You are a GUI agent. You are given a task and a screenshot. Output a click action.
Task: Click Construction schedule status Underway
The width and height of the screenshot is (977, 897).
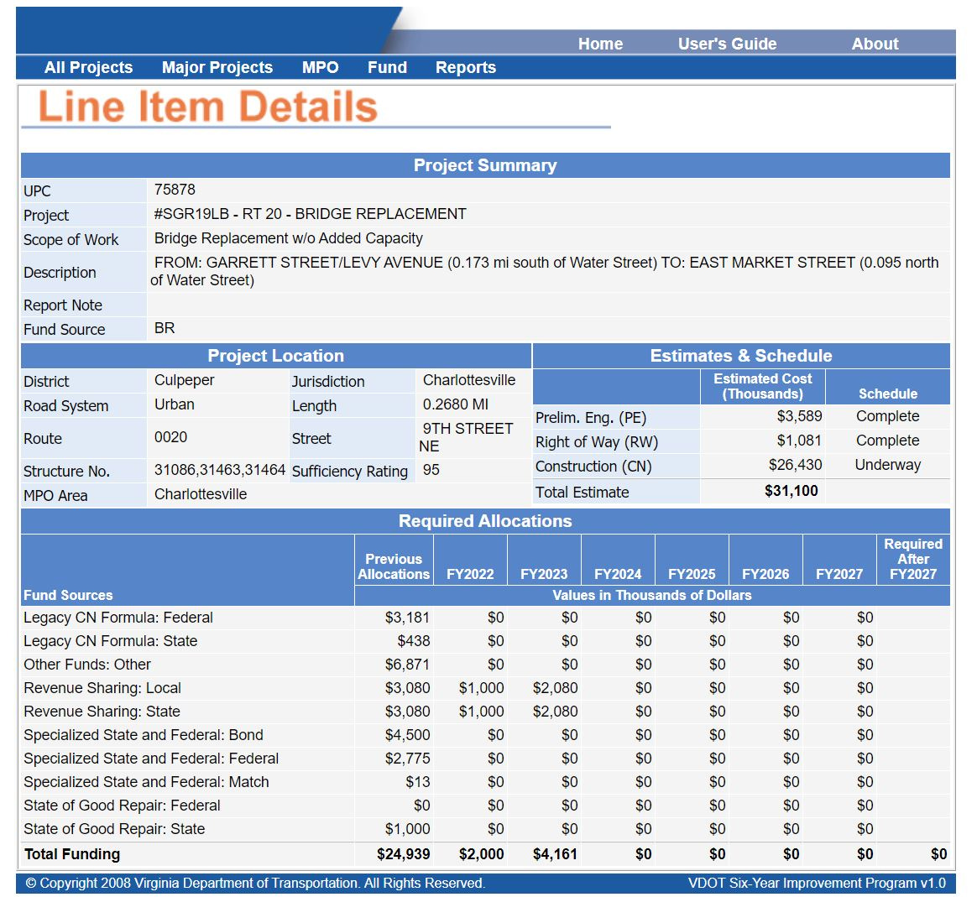[x=888, y=465]
